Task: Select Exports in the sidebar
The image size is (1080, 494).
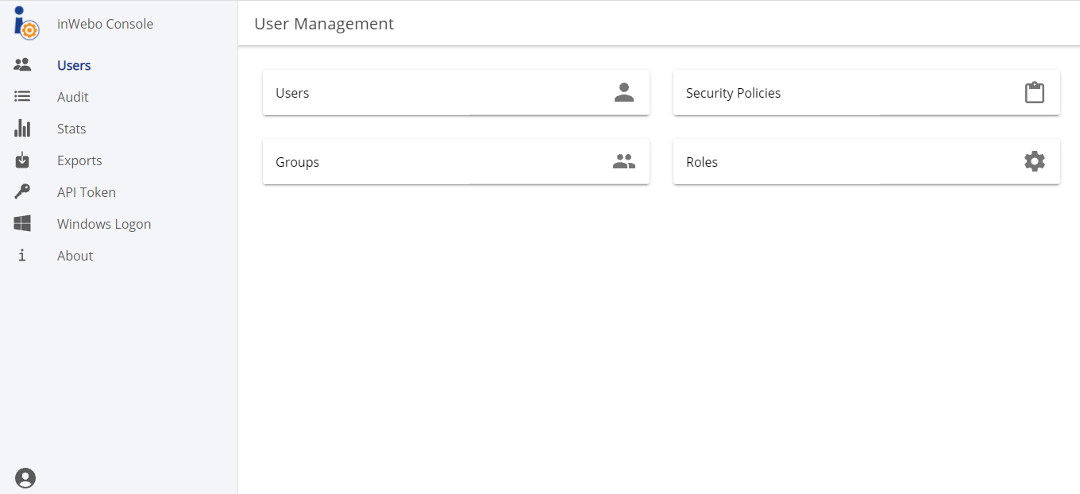Action: [79, 160]
